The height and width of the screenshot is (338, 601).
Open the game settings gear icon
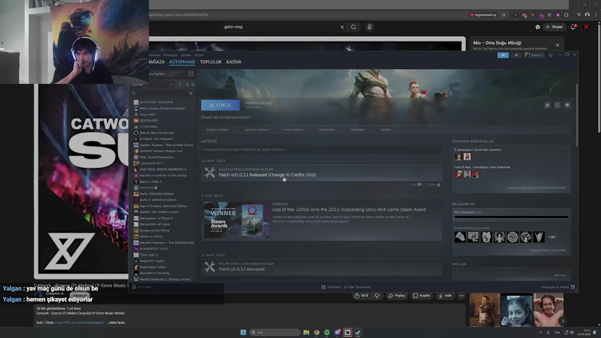click(547, 105)
